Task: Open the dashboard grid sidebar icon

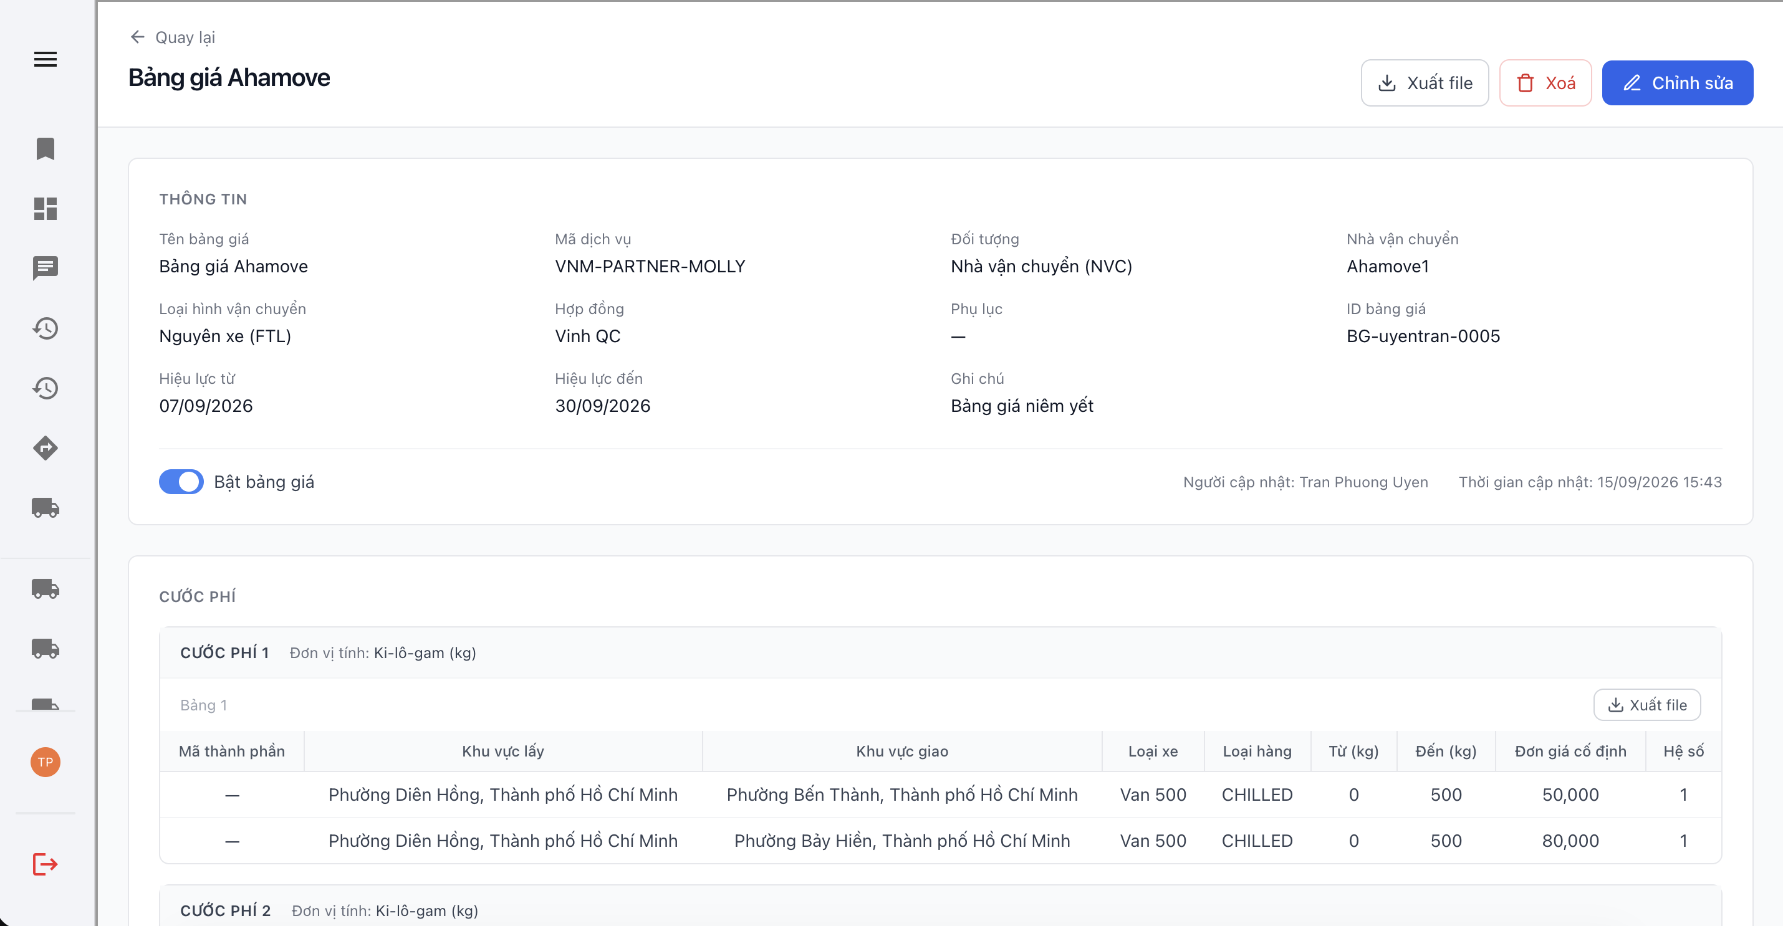Action: [45, 208]
